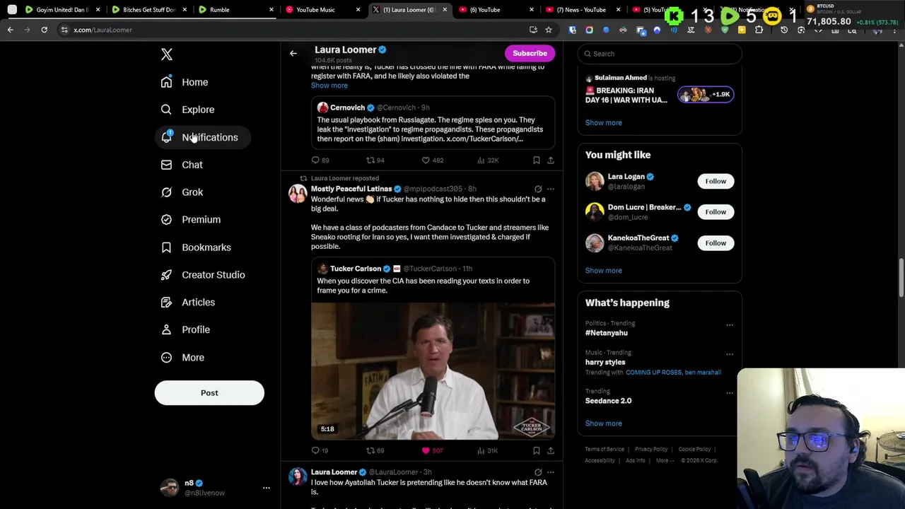Show more under the live spaces box
The height and width of the screenshot is (509, 905).
coord(604,123)
